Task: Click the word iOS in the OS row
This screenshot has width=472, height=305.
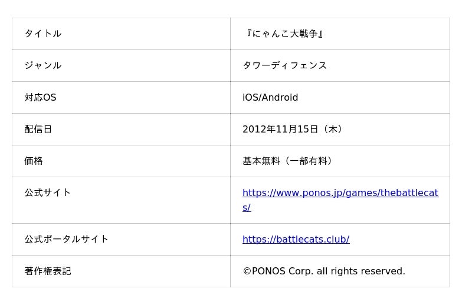Action: click(x=250, y=97)
